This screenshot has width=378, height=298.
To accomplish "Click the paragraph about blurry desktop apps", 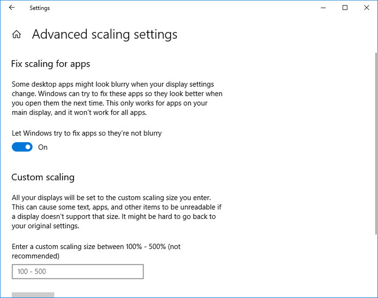I will [117, 98].
